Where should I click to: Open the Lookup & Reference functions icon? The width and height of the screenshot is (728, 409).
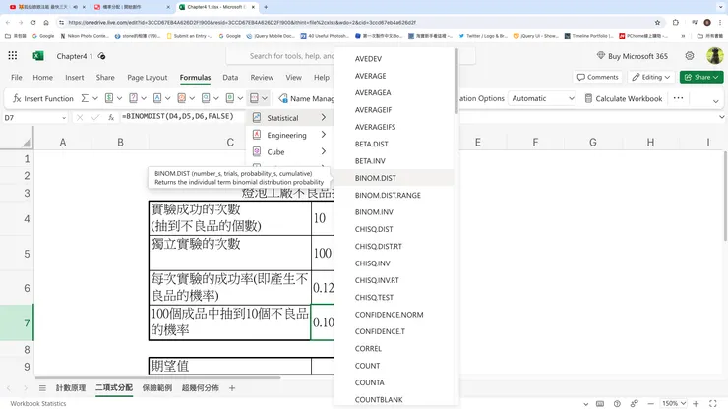tap(206, 98)
